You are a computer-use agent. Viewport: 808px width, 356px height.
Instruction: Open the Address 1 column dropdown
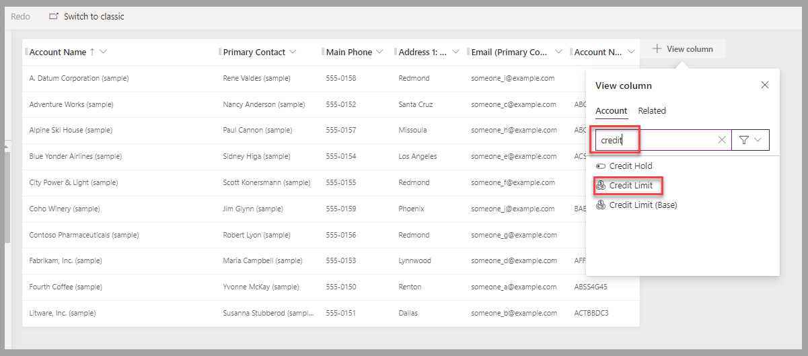[x=455, y=52]
